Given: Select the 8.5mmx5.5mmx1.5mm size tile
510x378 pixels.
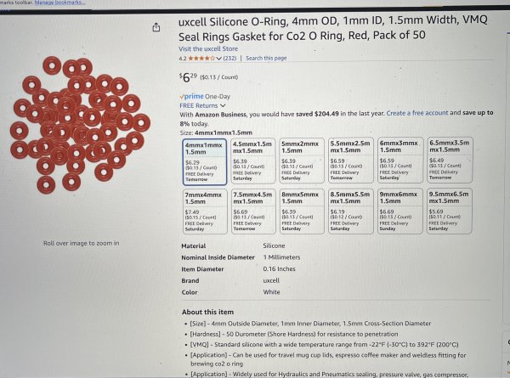Looking at the screenshot, I should point(350,211).
